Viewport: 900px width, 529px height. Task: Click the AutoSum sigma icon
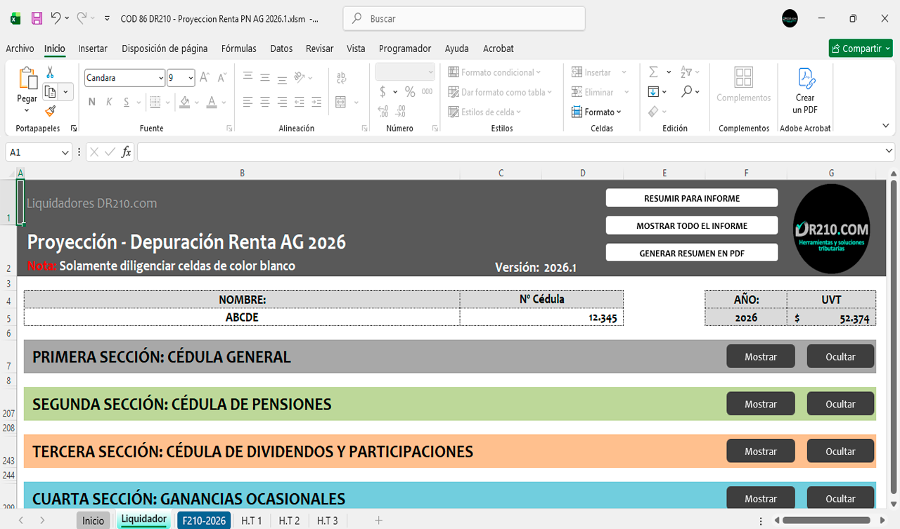tap(653, 72)
